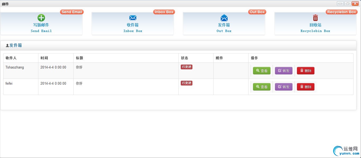Image resolution: width=361 pixels, height=158 pixels.
Task: Click the red trash Recyclebin Box icon
Action: tap(315, 18)
